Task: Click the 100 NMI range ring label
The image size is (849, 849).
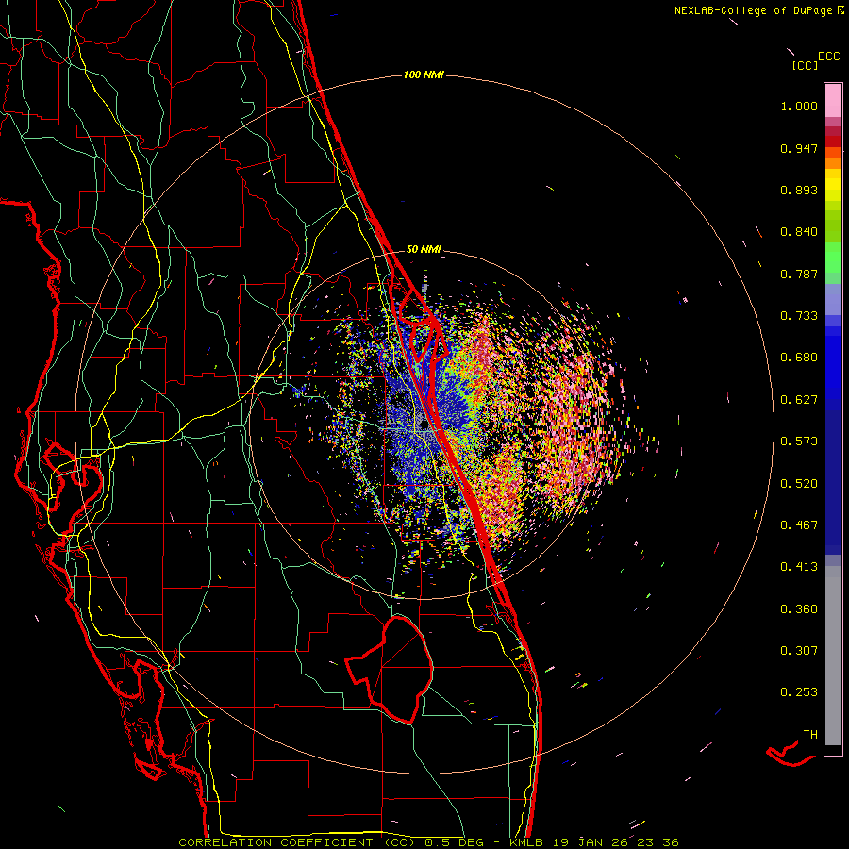Action: click(x=424, y=75)
